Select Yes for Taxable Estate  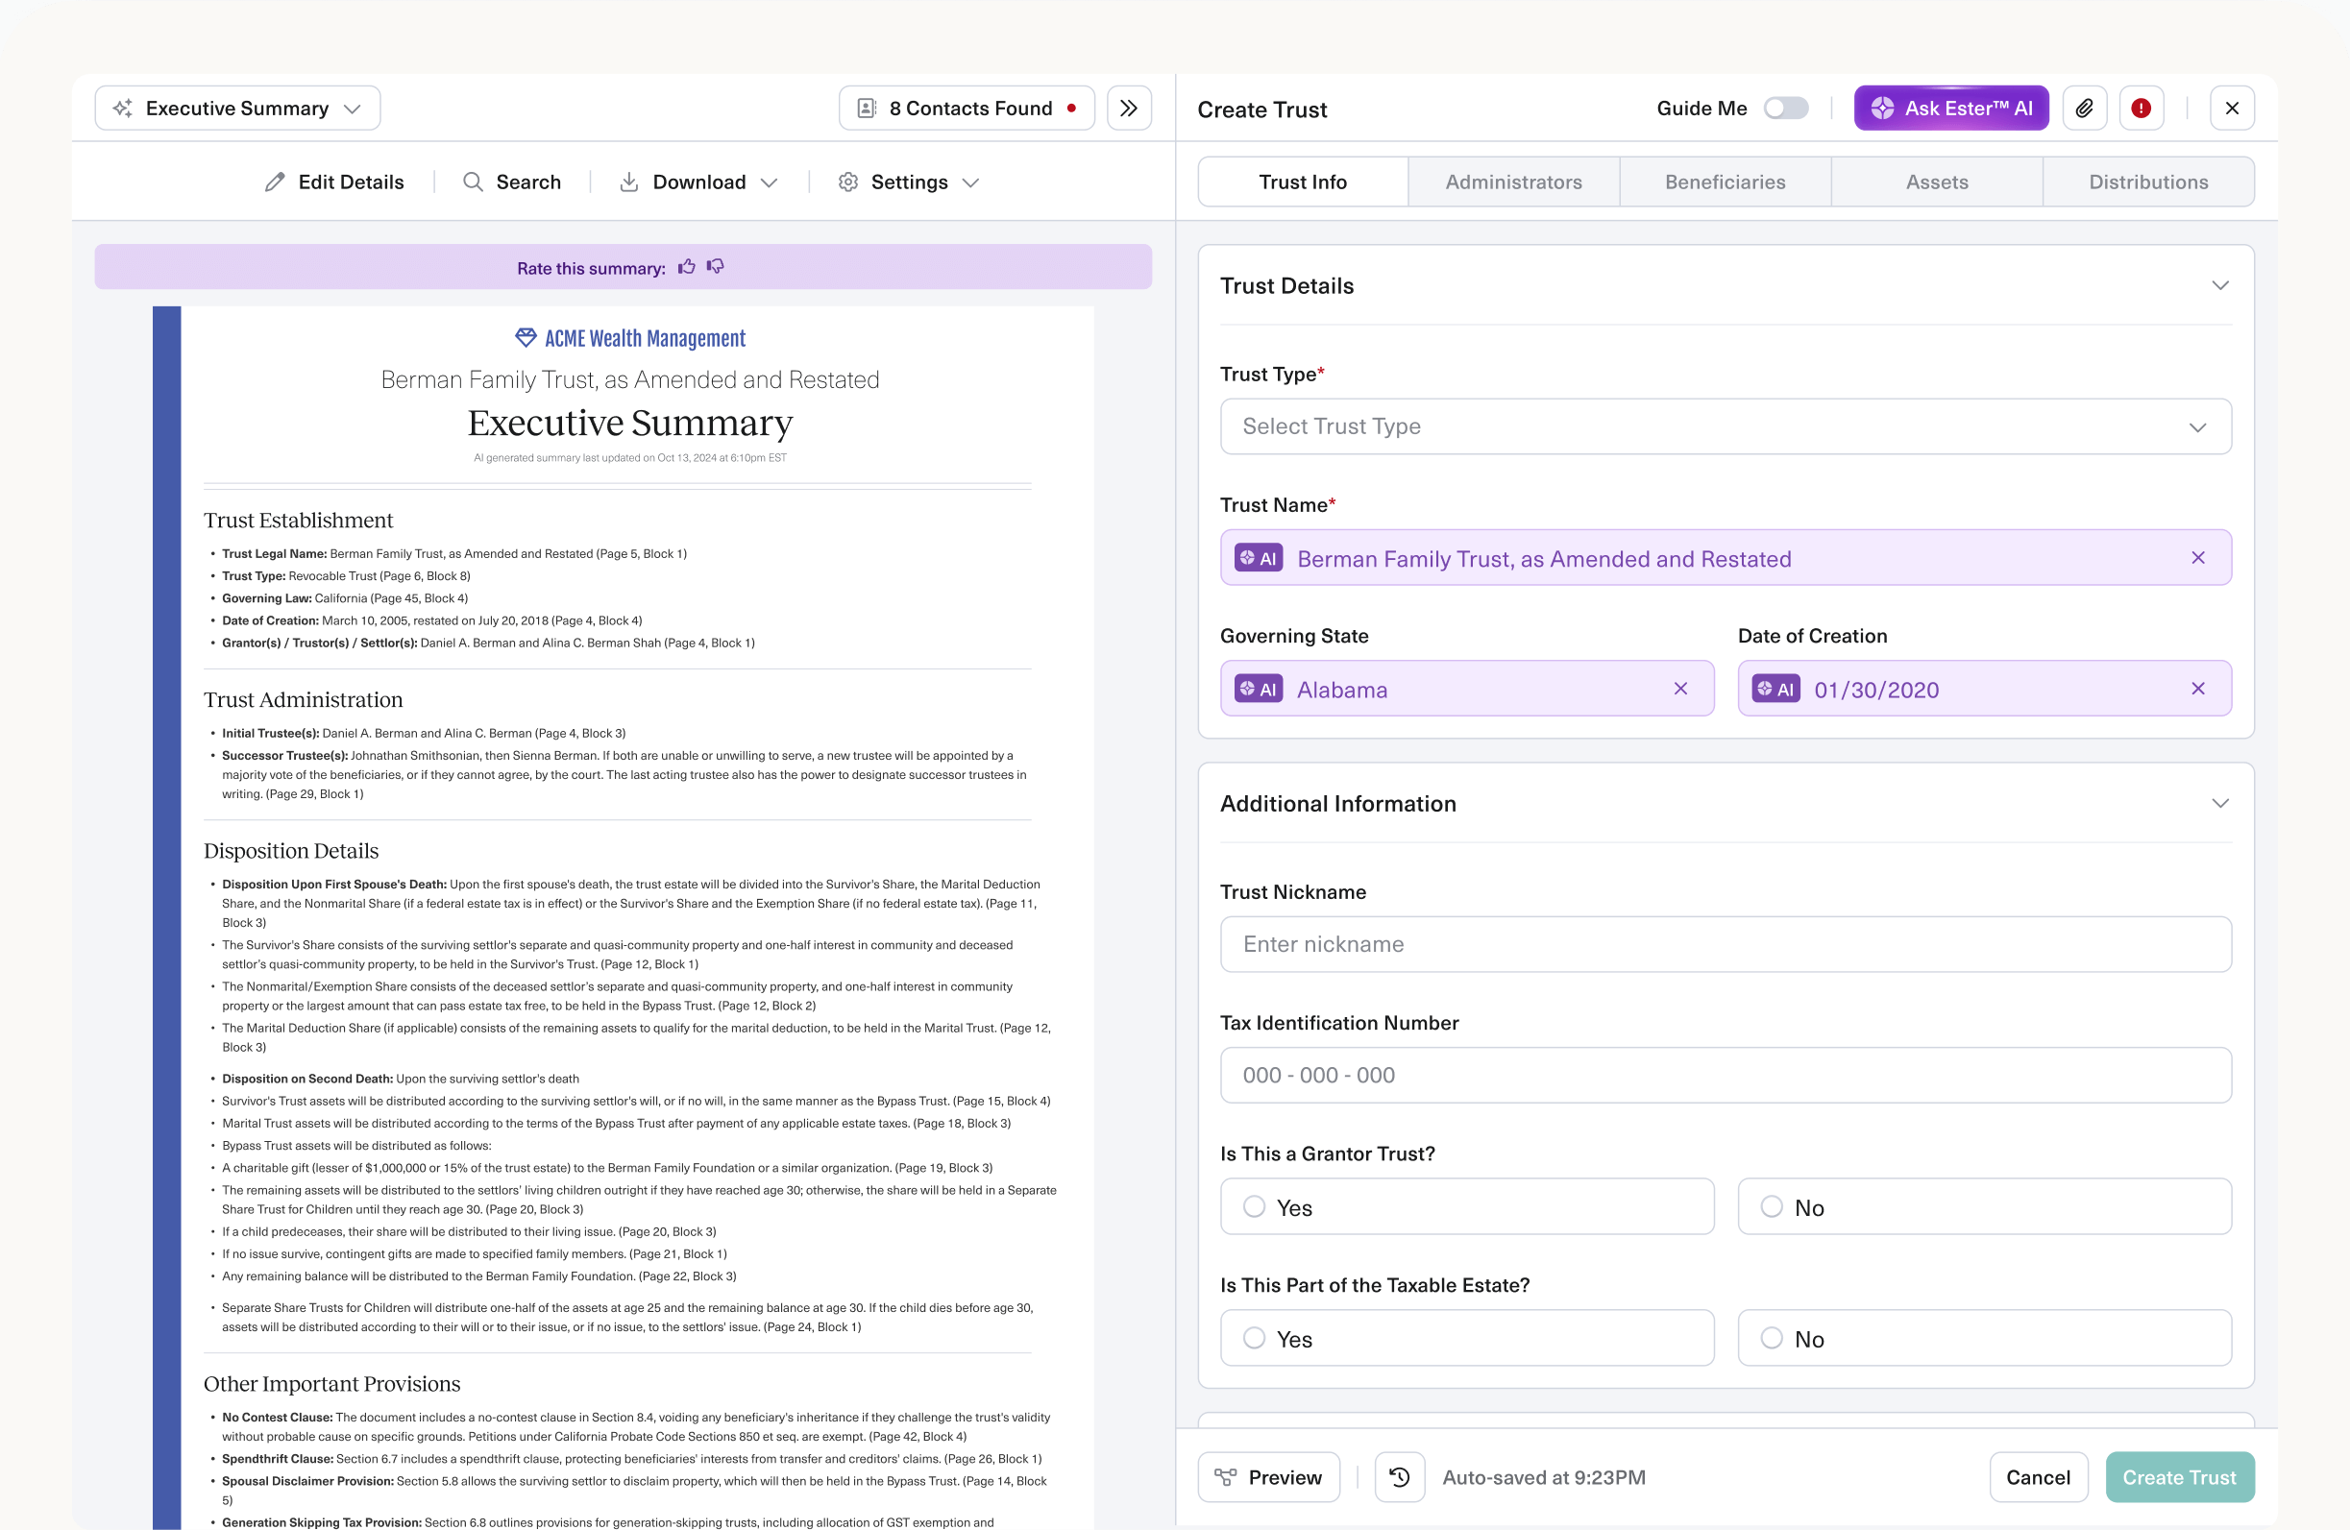point(1466,1338)
